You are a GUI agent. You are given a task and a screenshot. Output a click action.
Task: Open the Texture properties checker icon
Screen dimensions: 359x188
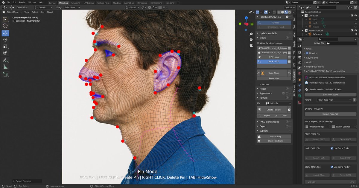tap(300, 102)
